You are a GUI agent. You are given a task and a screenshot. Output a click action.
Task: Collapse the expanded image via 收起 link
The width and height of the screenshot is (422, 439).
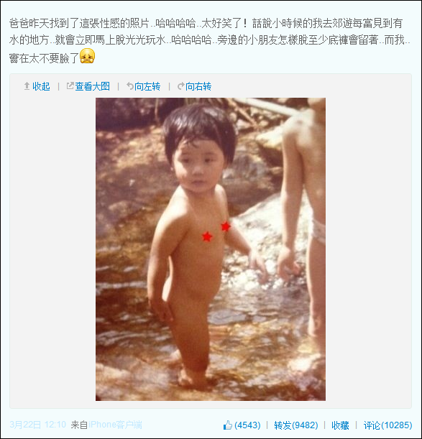(x=41, y=86)
